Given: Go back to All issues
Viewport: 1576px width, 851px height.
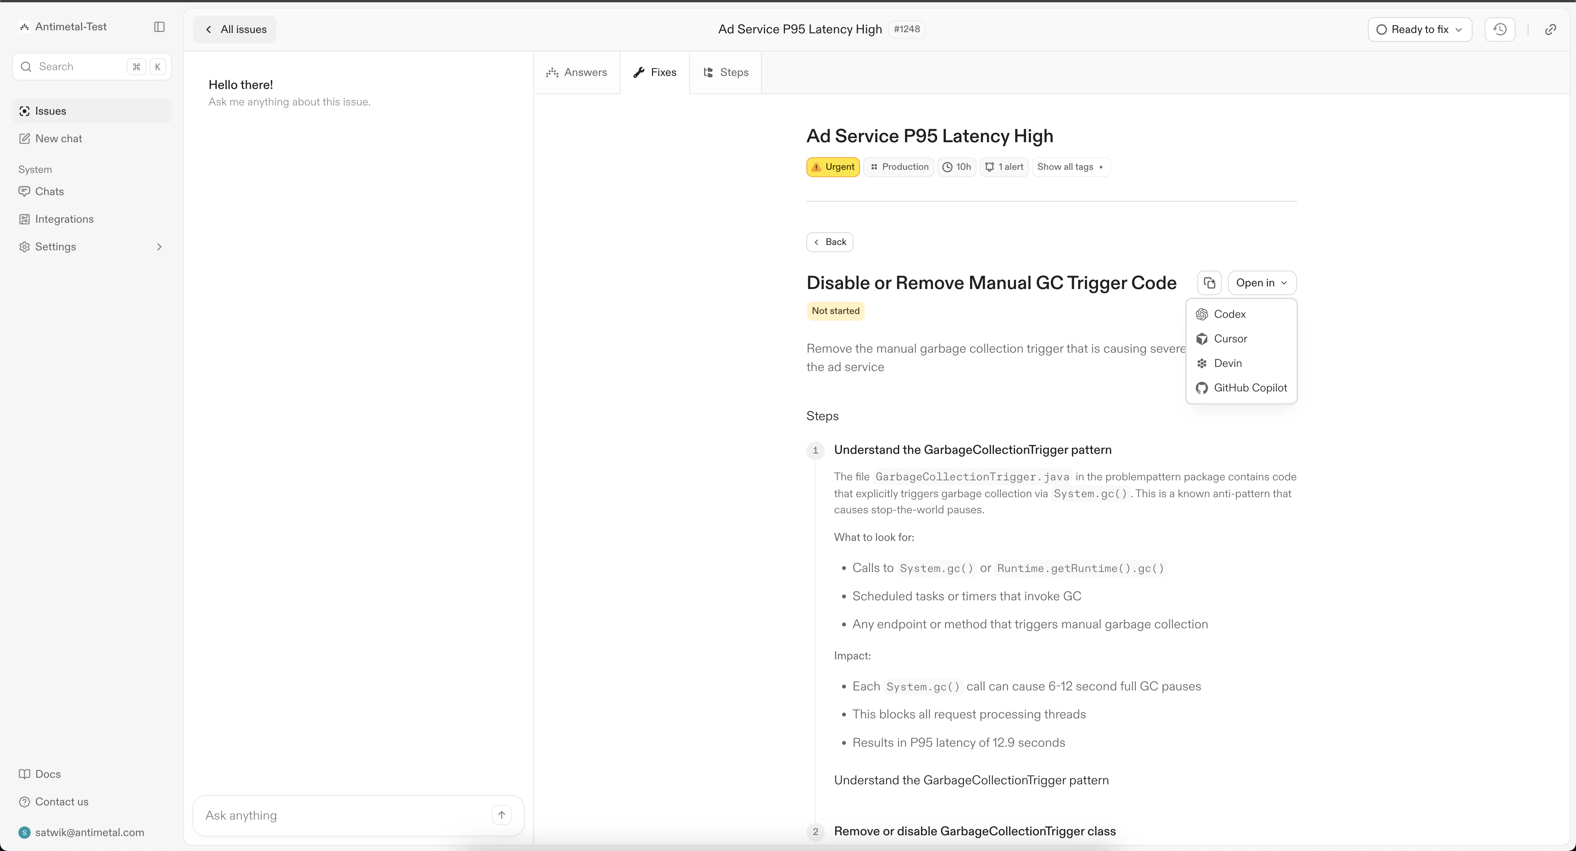Looking at the screenshot, I should (x=235, y=30).
